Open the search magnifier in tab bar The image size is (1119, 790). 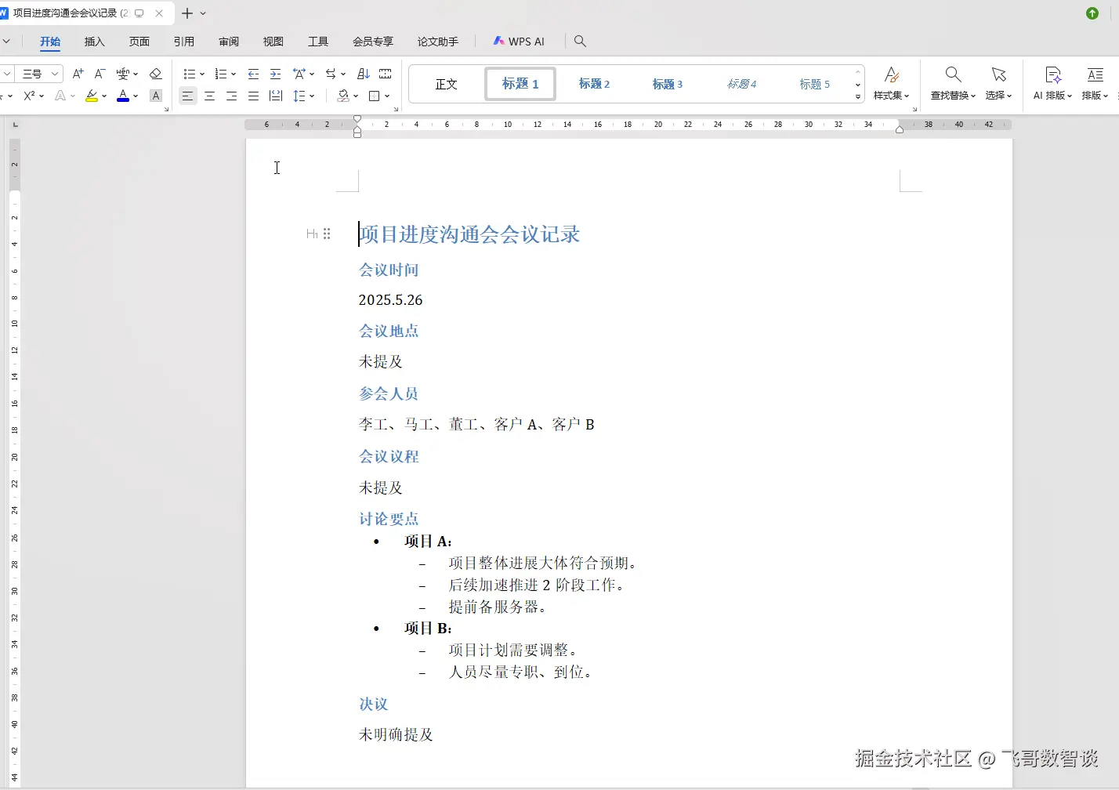pos(580,41)
